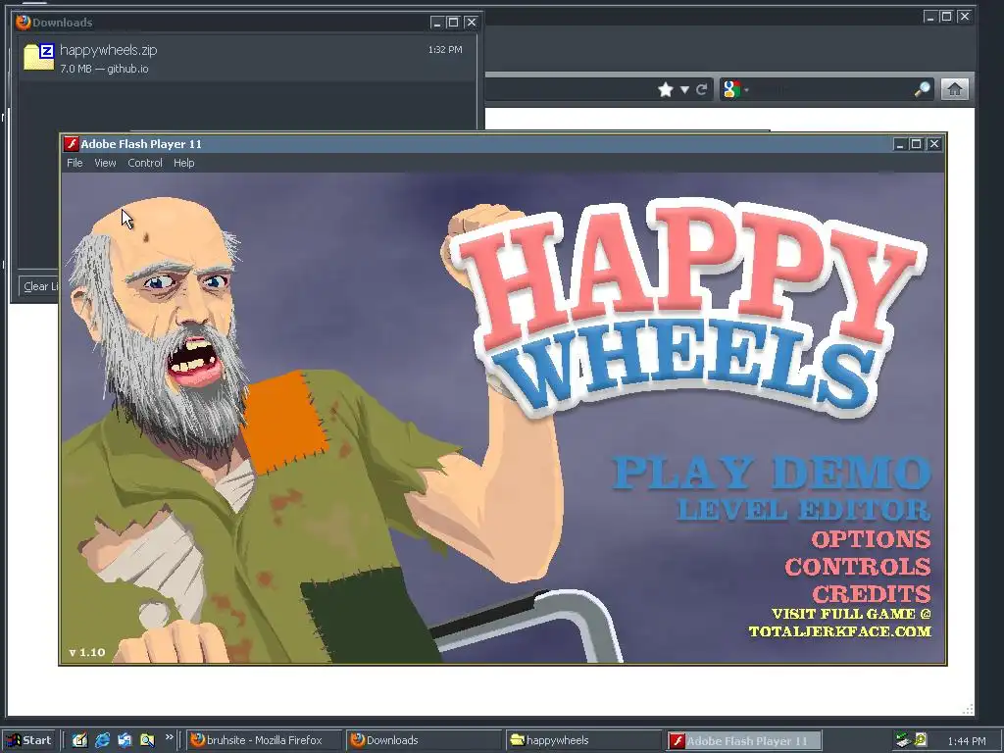Open the Google search engine dropdown

[x=735, y=89]
